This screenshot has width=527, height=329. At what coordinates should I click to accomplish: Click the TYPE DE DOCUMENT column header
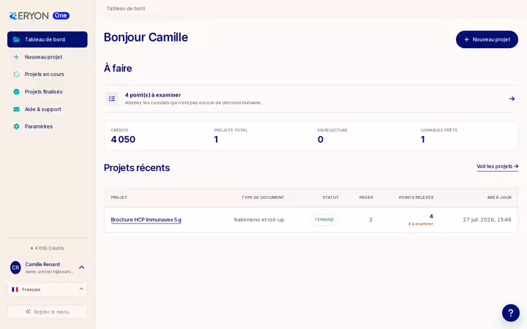coord(263,197)
